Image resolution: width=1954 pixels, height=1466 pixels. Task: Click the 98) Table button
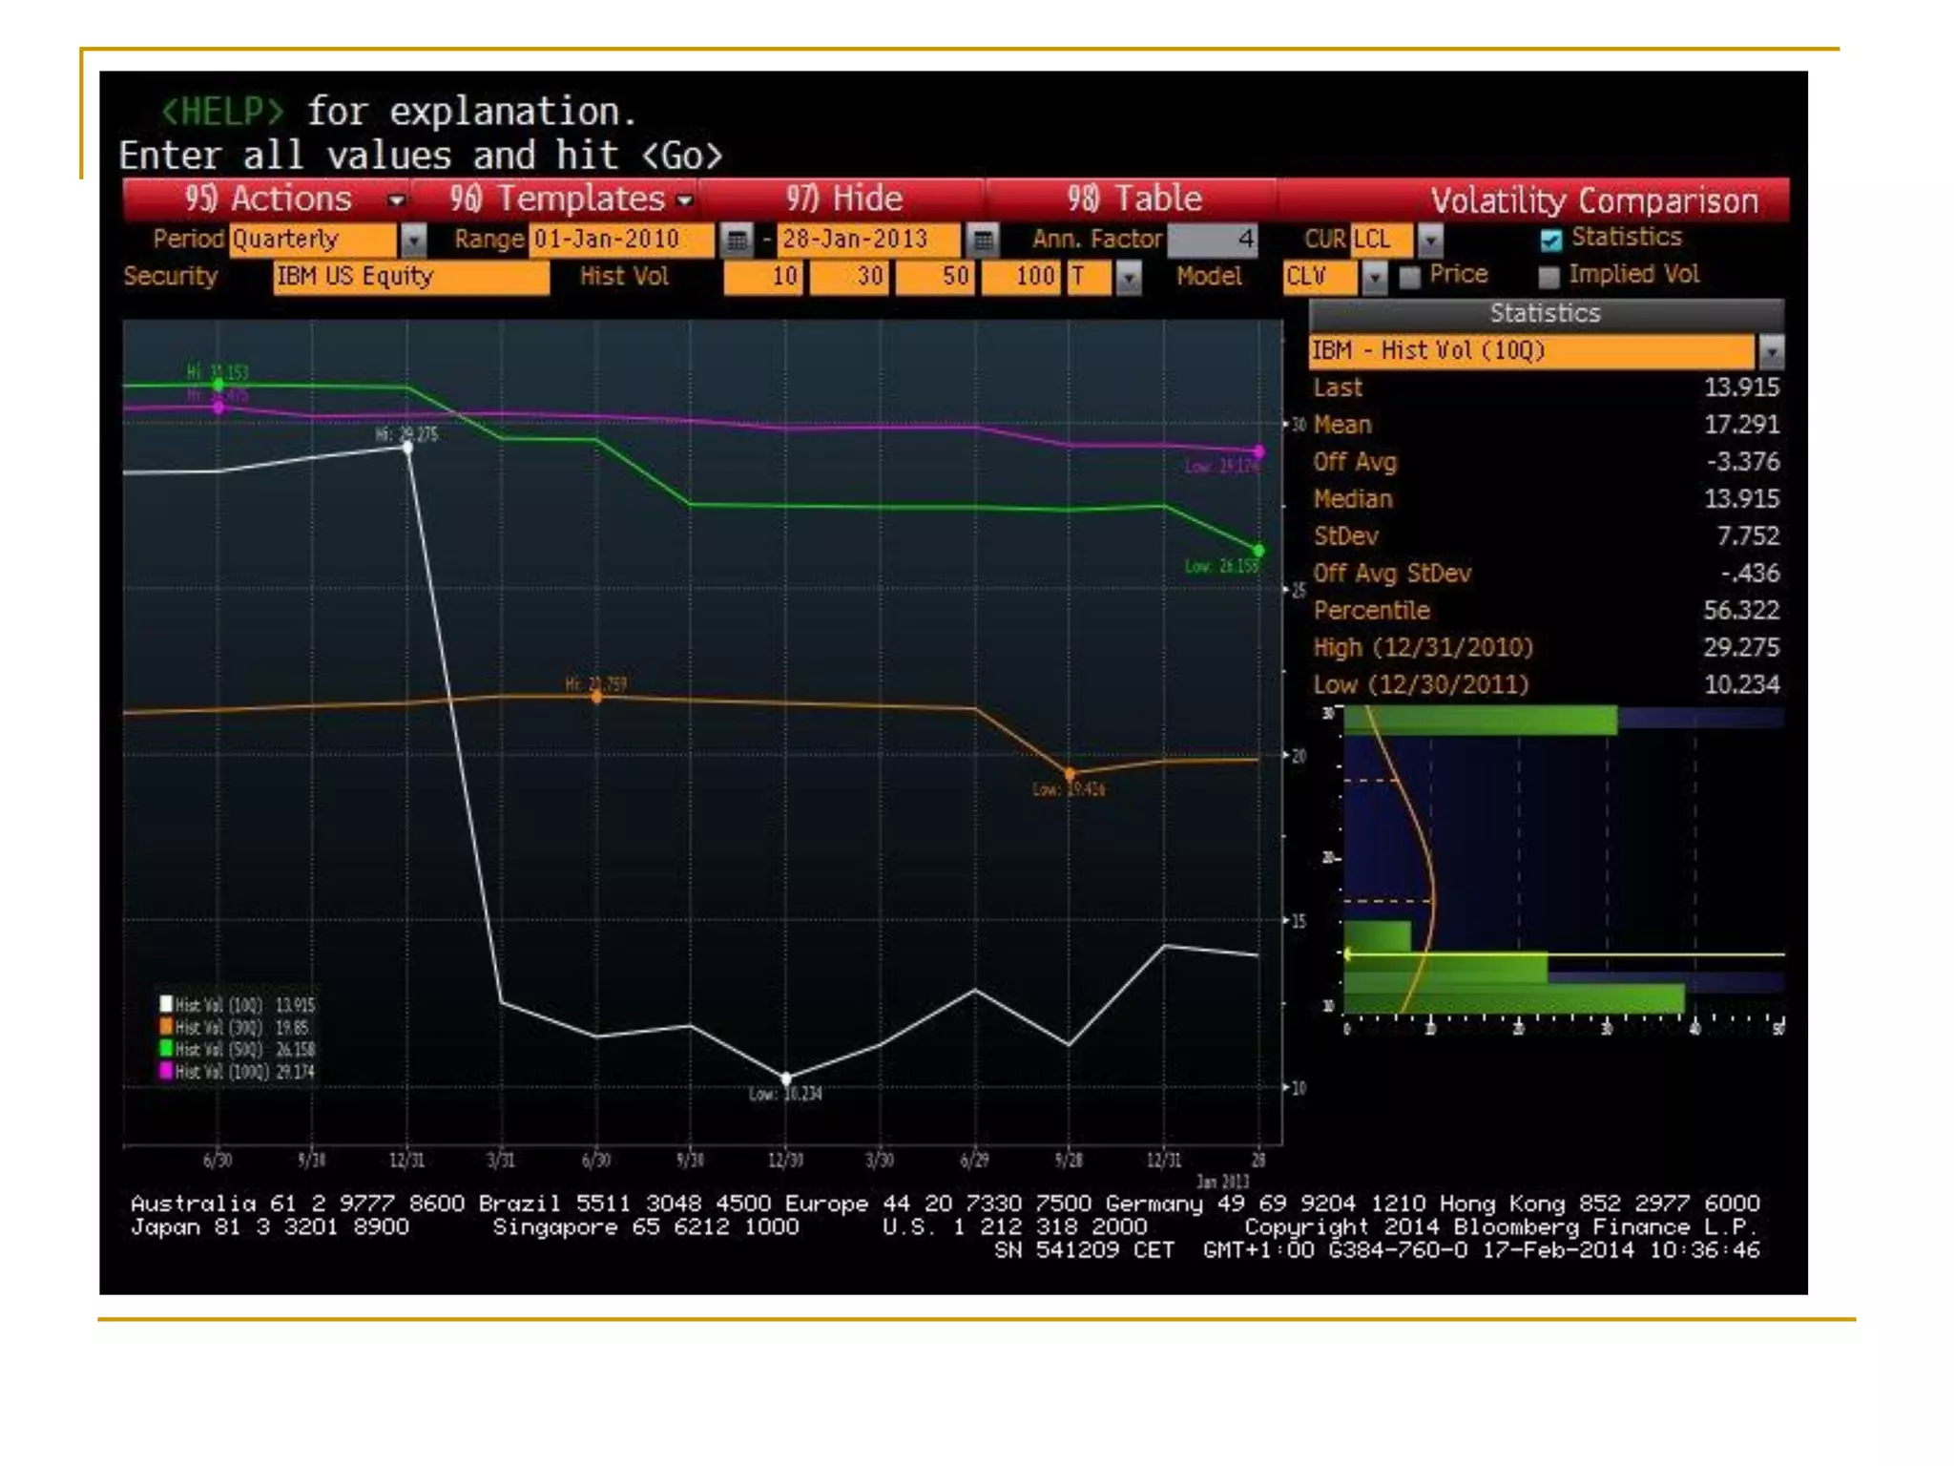(x=1133, y=199)
